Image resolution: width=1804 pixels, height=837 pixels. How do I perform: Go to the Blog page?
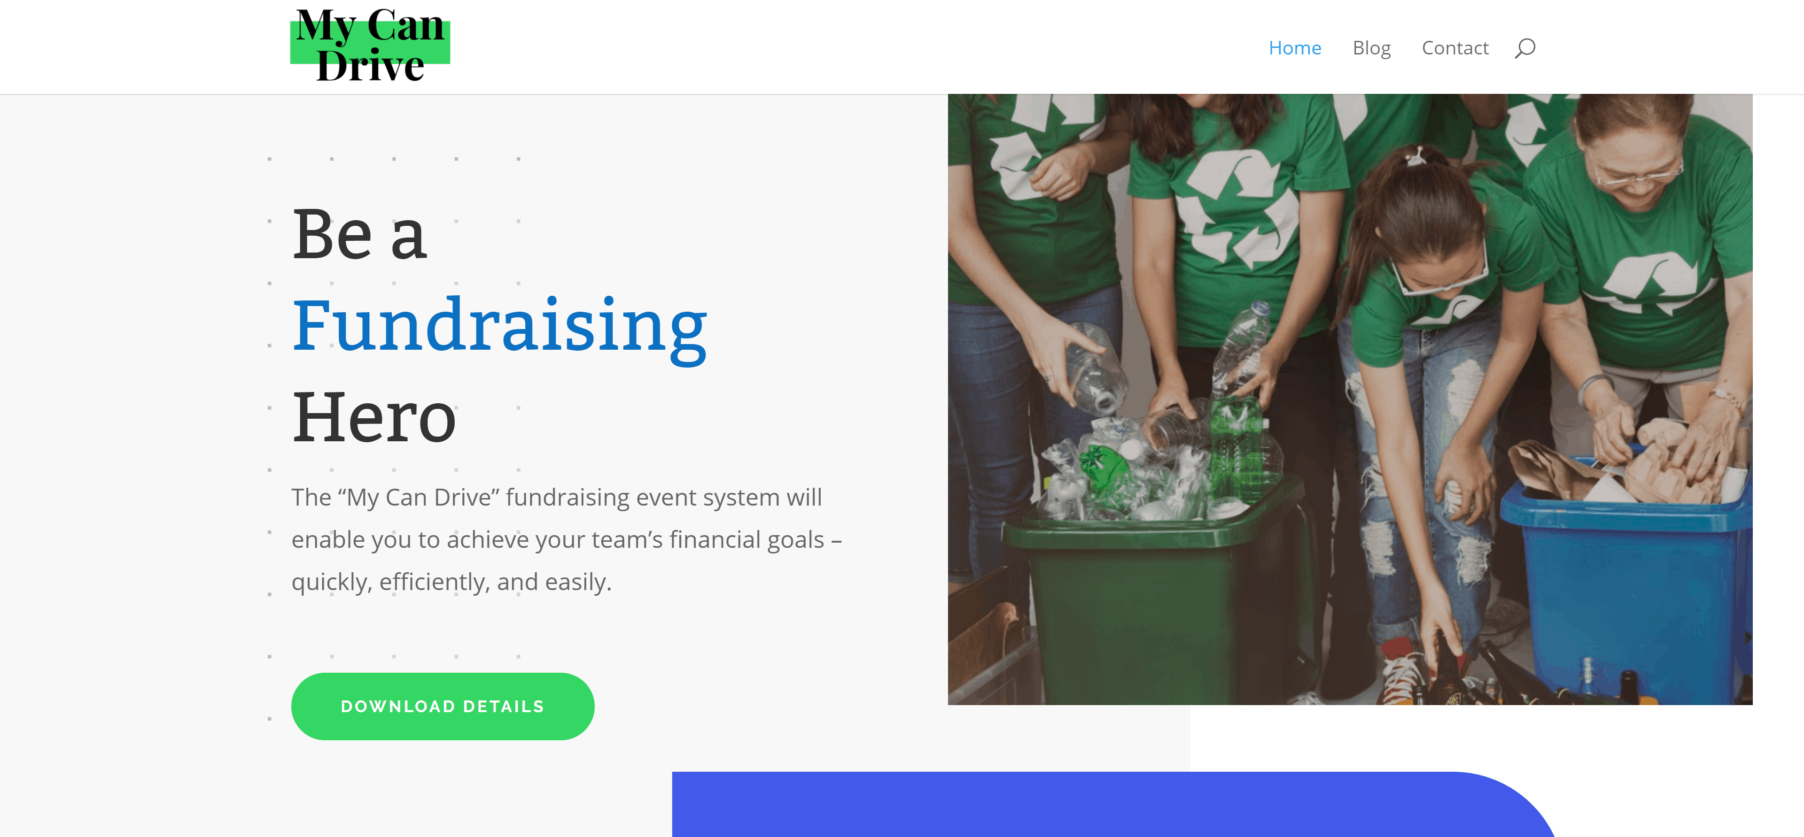coord(1371,48)
